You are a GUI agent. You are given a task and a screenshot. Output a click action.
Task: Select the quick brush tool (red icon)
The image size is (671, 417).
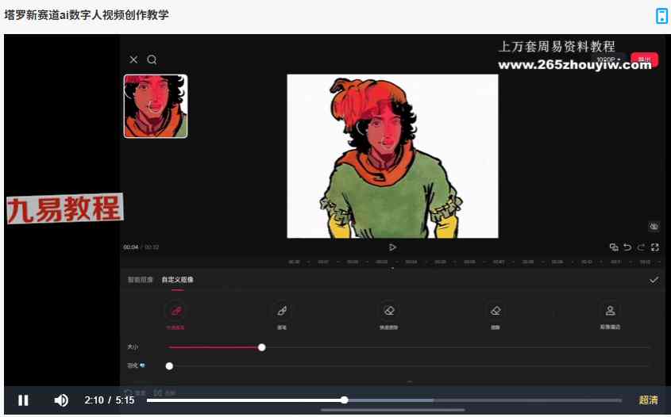pyautogui.click(x=175, y=311)
